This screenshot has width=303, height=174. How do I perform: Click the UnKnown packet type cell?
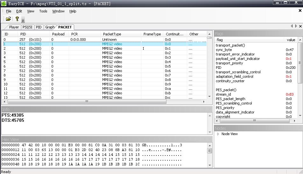(x=109, y=40)
